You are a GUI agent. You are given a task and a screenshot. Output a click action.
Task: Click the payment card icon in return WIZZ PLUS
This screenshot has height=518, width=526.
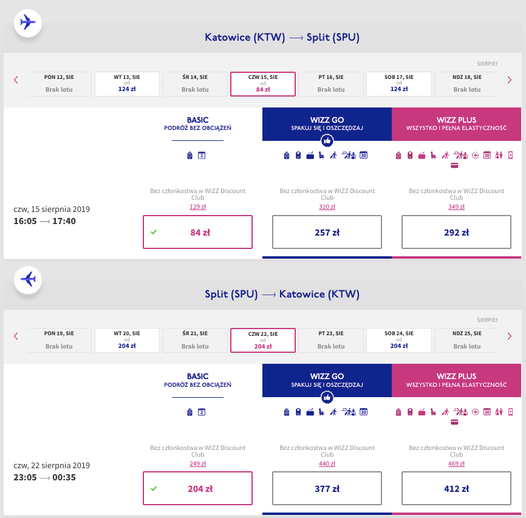454,422
